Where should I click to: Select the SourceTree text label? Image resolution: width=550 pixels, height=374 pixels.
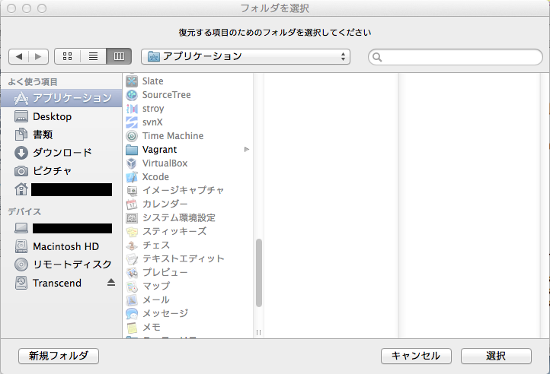click(166, 95)
